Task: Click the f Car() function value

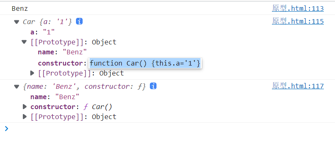Action: click(98, 107)
